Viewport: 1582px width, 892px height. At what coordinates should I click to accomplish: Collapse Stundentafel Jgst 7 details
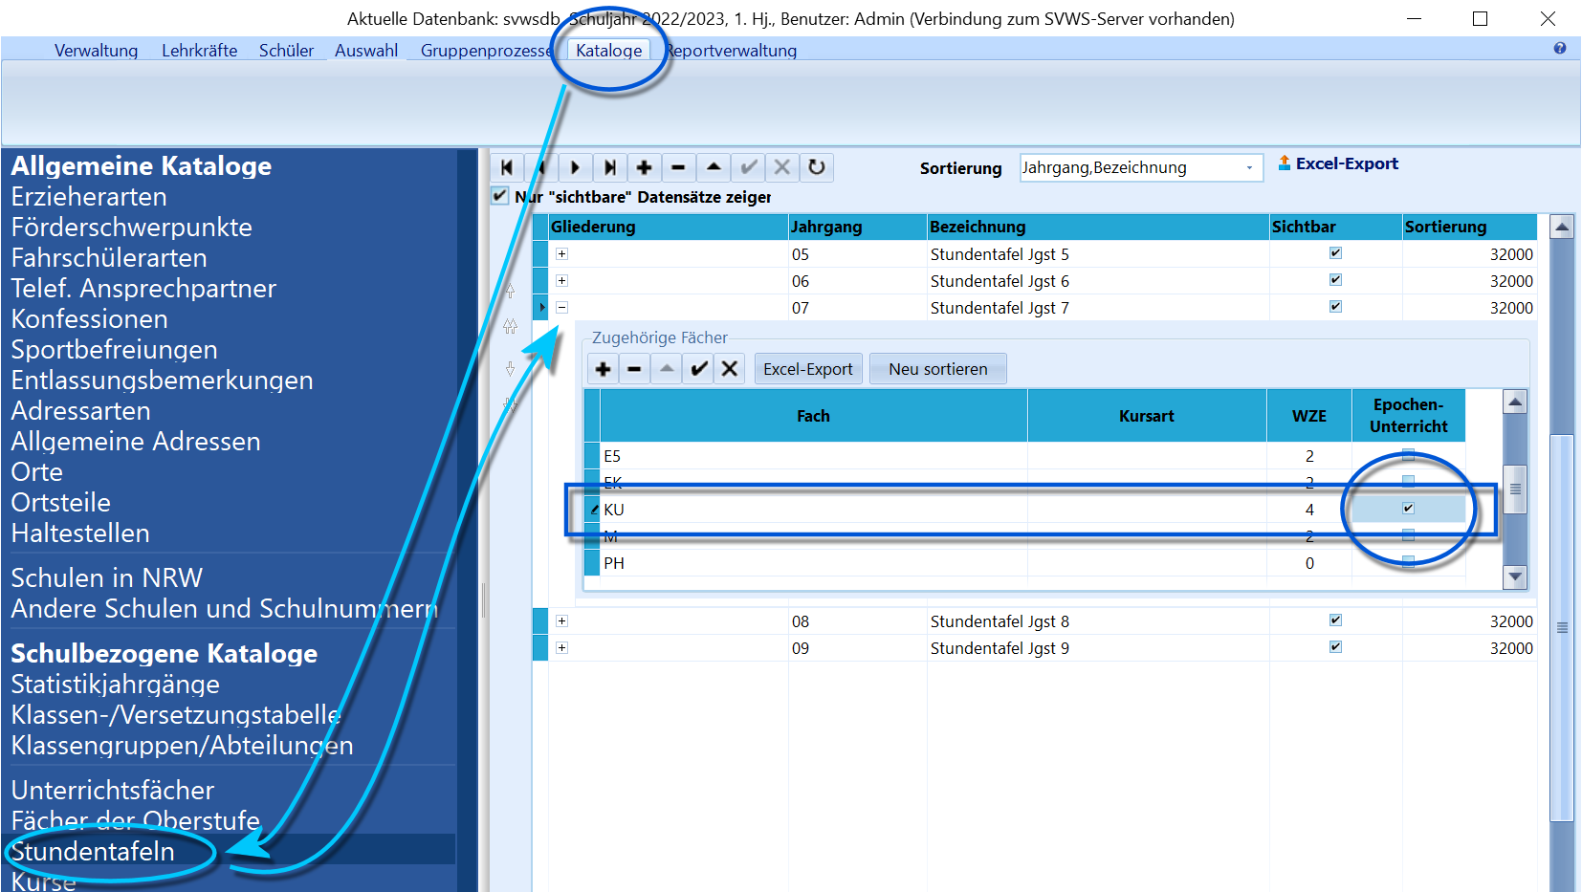(561, 308)
